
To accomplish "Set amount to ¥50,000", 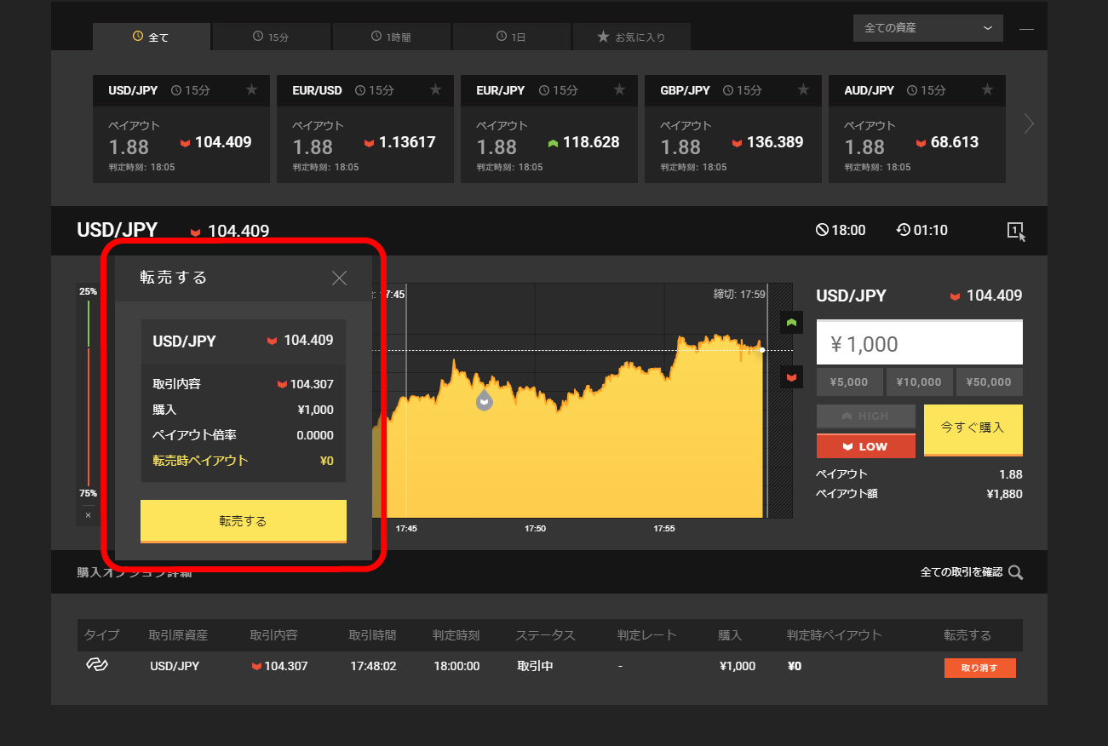I will coord(990,382).
